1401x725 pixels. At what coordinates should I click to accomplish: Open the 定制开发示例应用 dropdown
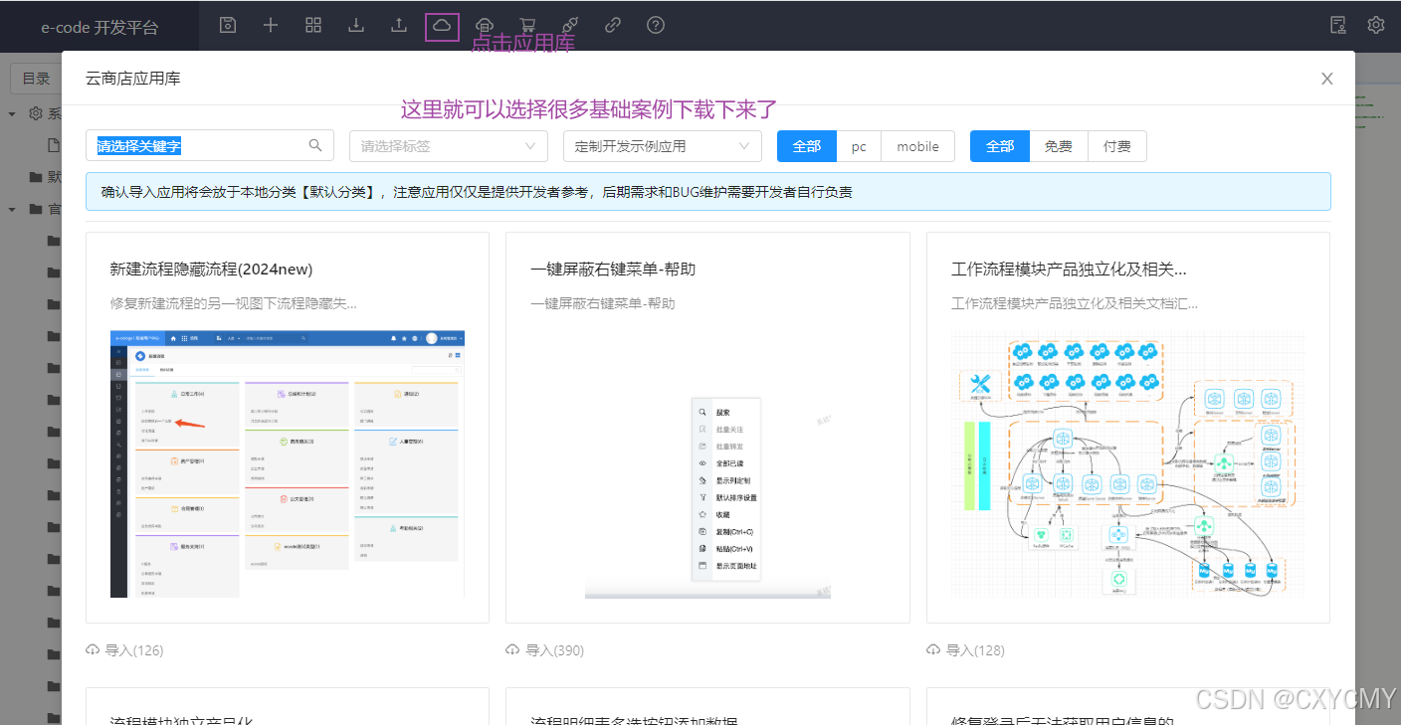tap(661, 145)
